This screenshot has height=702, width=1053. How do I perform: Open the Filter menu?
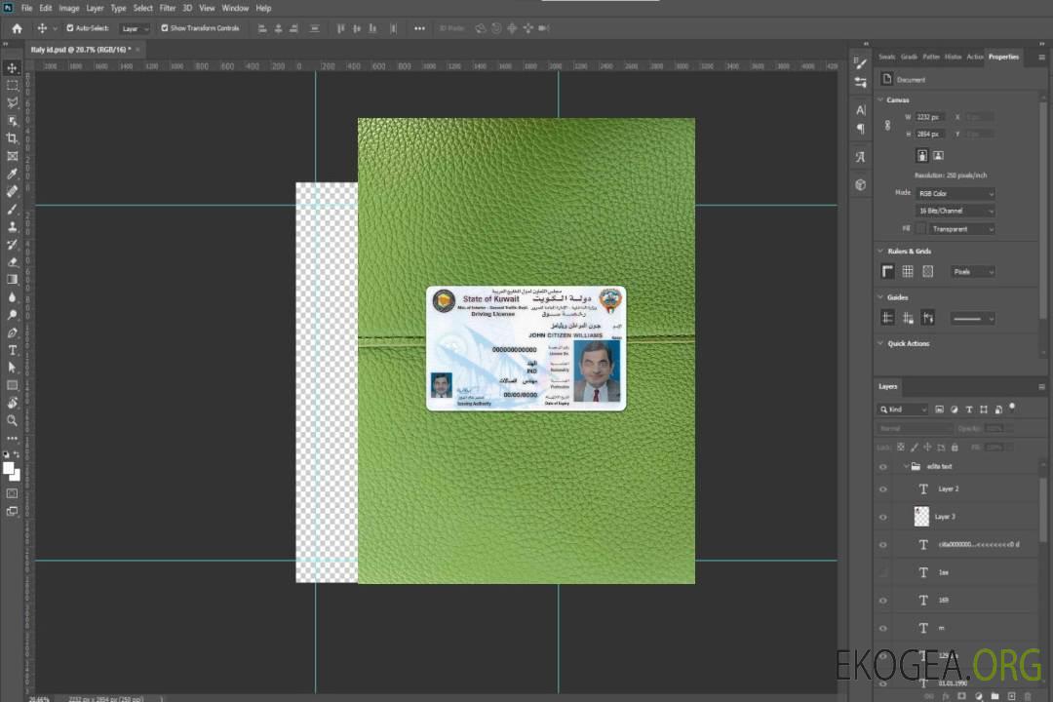(168, 8)
